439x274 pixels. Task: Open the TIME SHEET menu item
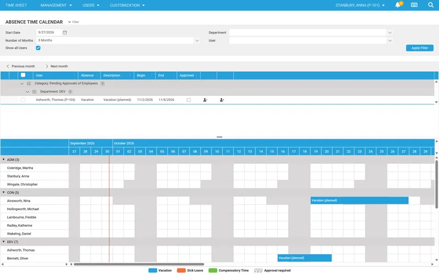click(x=16, y=5)
